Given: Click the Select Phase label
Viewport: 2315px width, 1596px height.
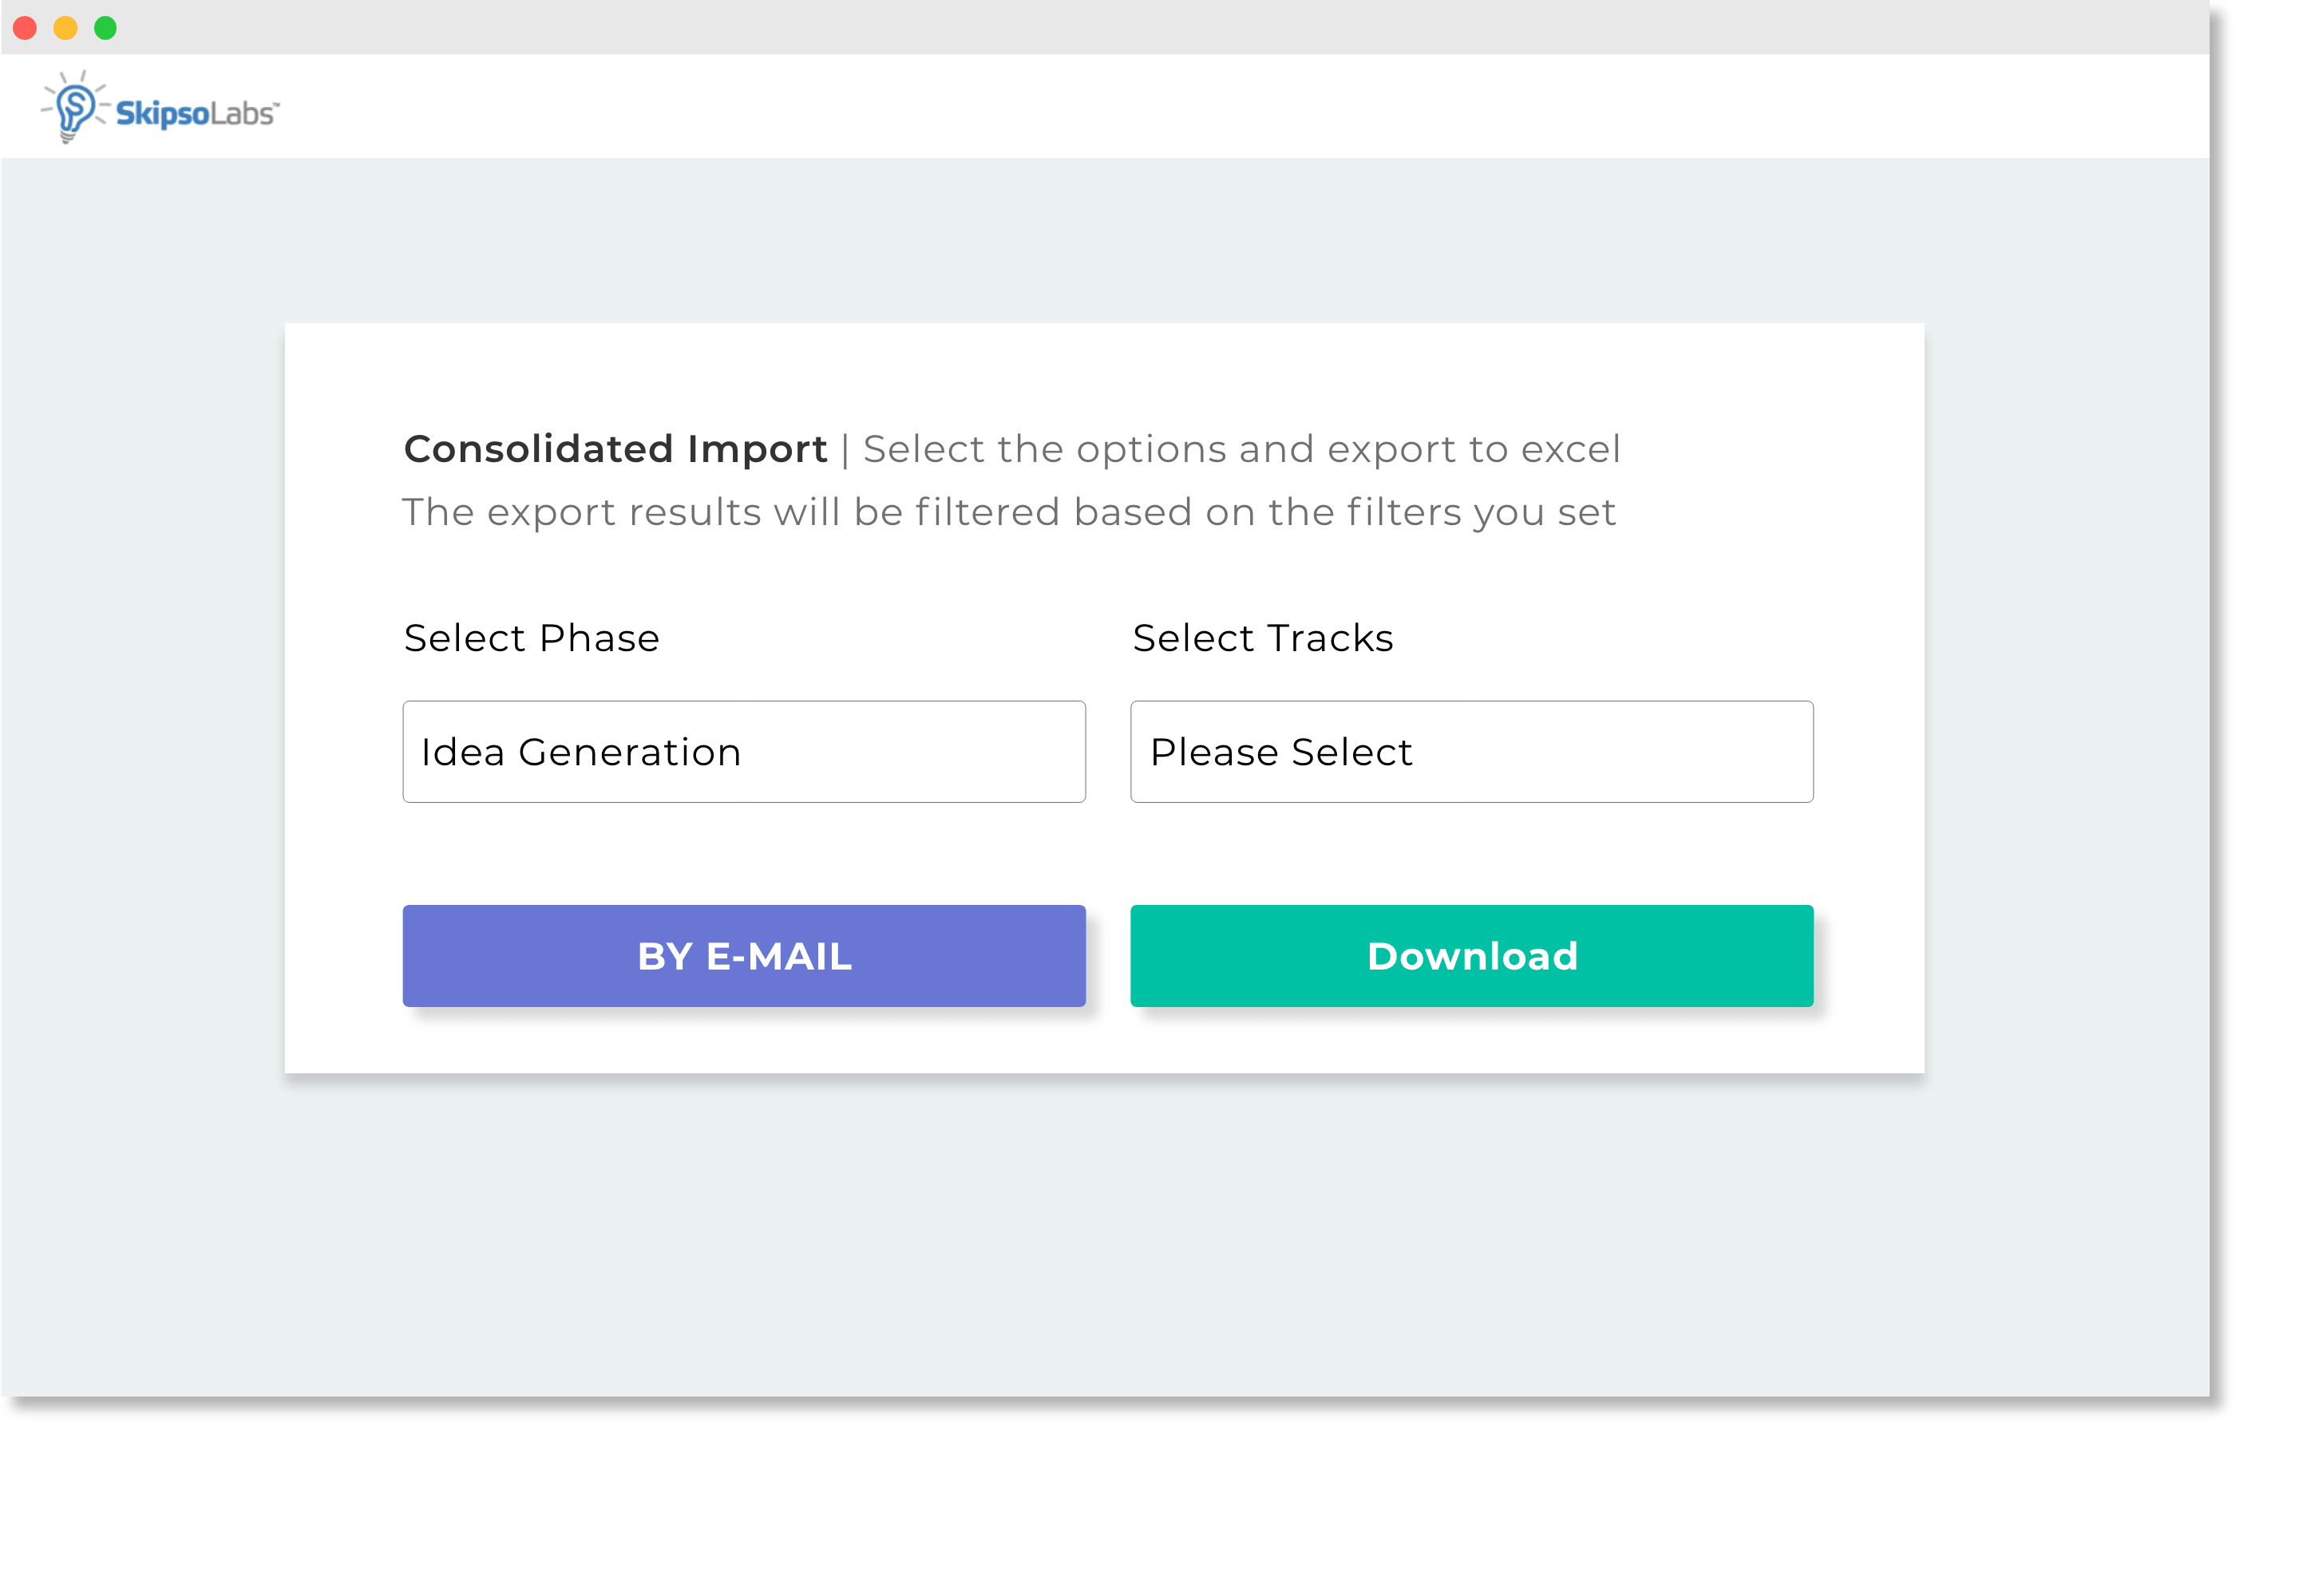Looking at the screenshot, I should pyautogui.click(x=531, y=638).
